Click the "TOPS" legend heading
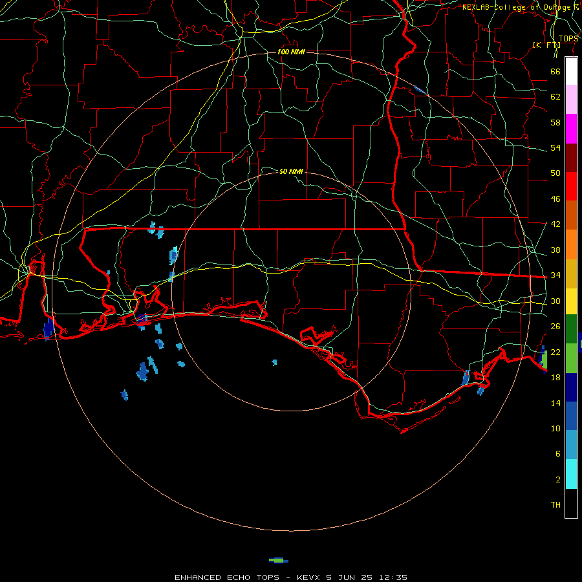This screenshot has width=582, height=582. click(x=568, y=39)
